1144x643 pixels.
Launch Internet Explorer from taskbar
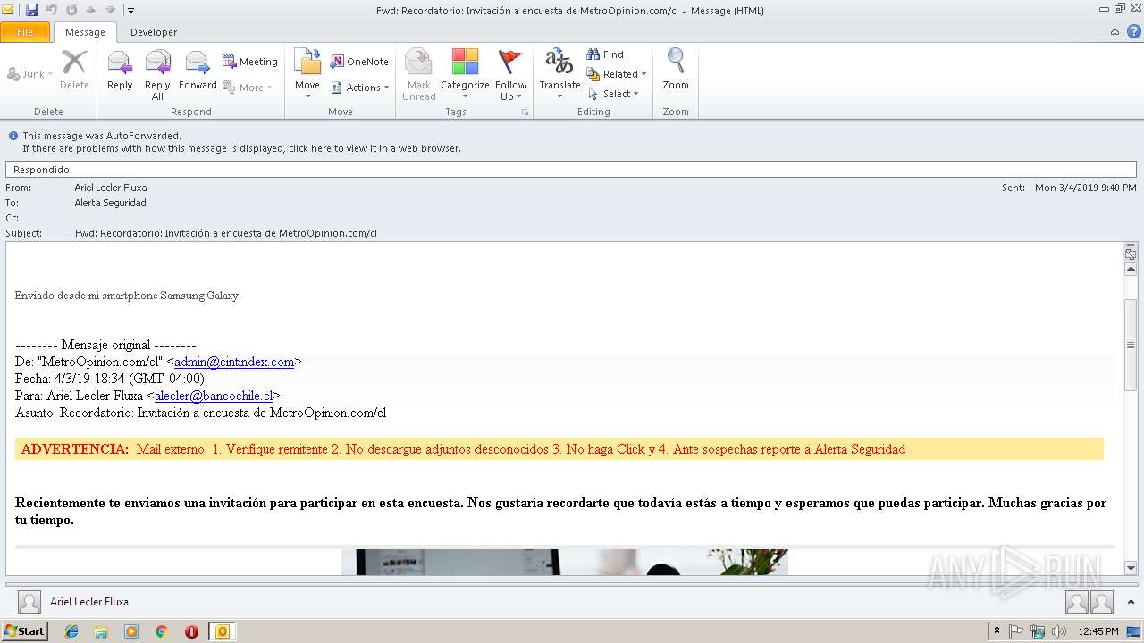click(x=71, y=631)
